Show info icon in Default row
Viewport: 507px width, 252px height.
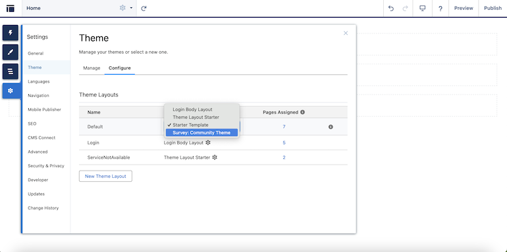point(331,127)
